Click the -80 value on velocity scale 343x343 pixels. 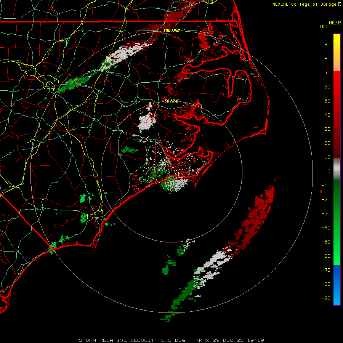[326, 284]
